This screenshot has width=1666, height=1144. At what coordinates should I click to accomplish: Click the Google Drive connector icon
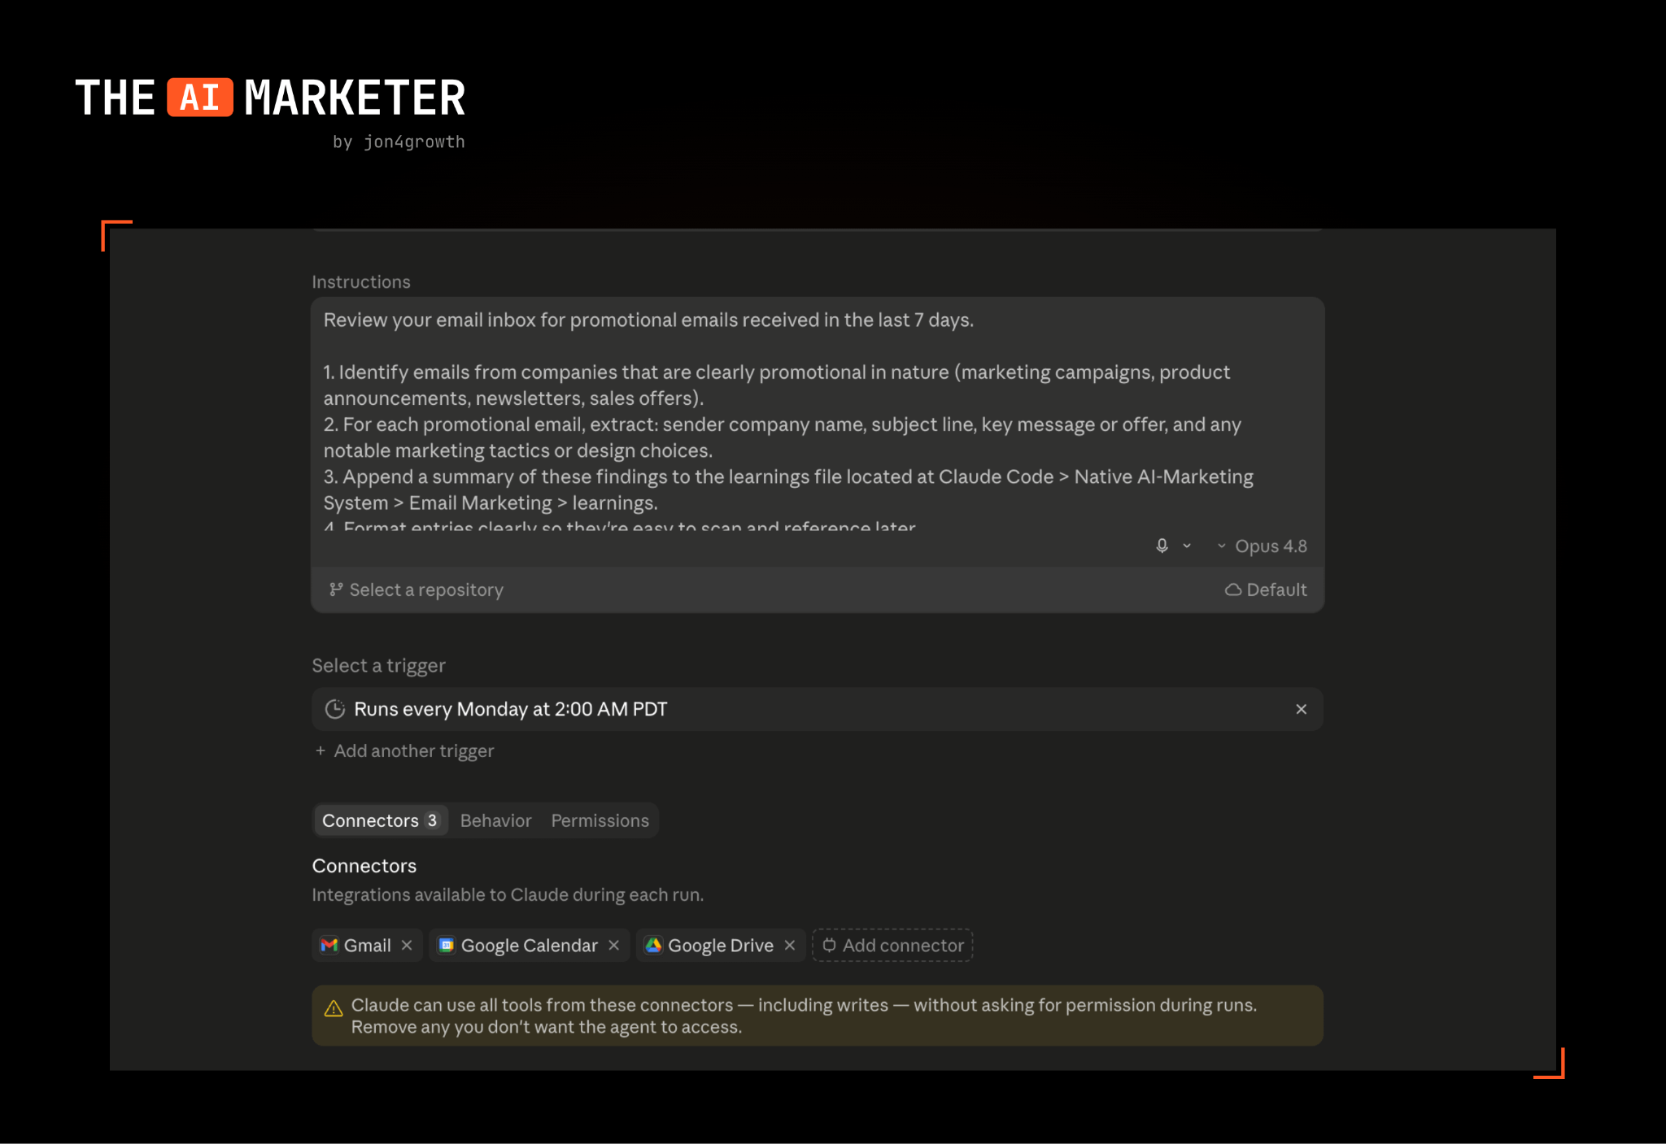pyautogui.click(x=653, y=945)
